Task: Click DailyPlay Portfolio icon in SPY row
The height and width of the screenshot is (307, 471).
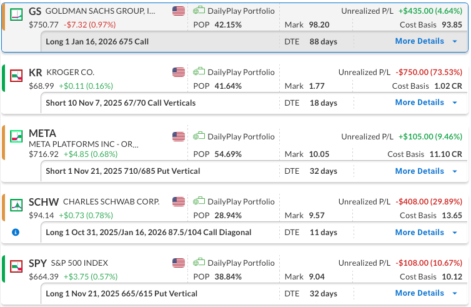Action: [199, 263]
